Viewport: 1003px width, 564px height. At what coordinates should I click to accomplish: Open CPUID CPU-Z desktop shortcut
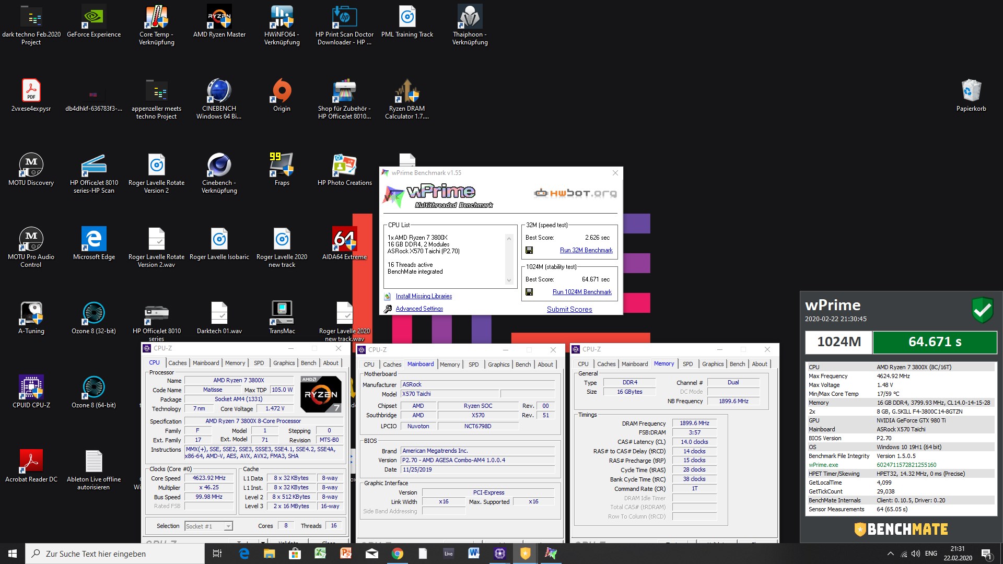point(31,393)
